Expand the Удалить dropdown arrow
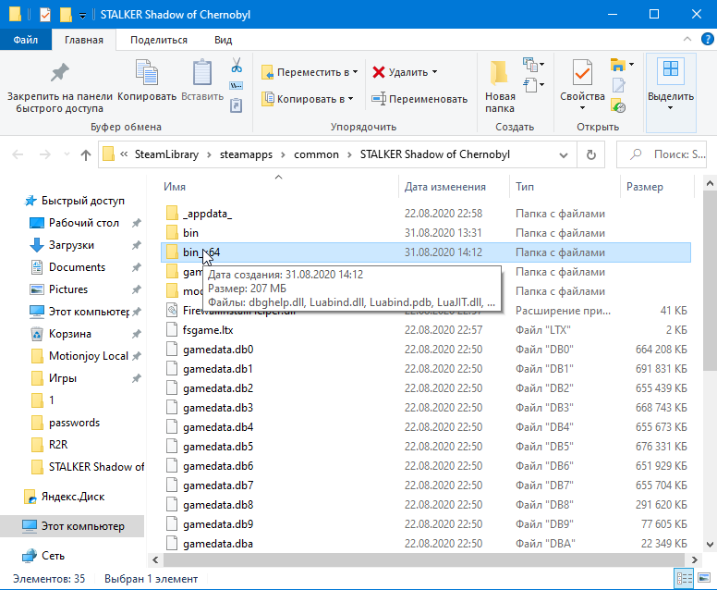Viewport: 717px width, 590px height. (434, 72)
